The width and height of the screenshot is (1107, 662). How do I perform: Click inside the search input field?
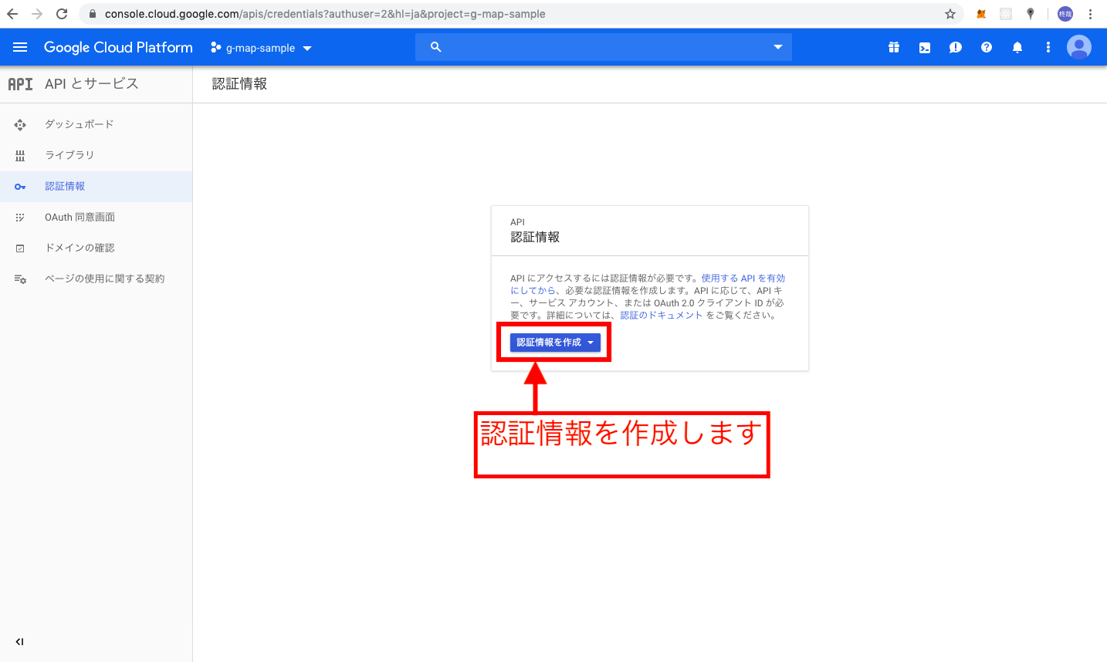pos(602,47)
